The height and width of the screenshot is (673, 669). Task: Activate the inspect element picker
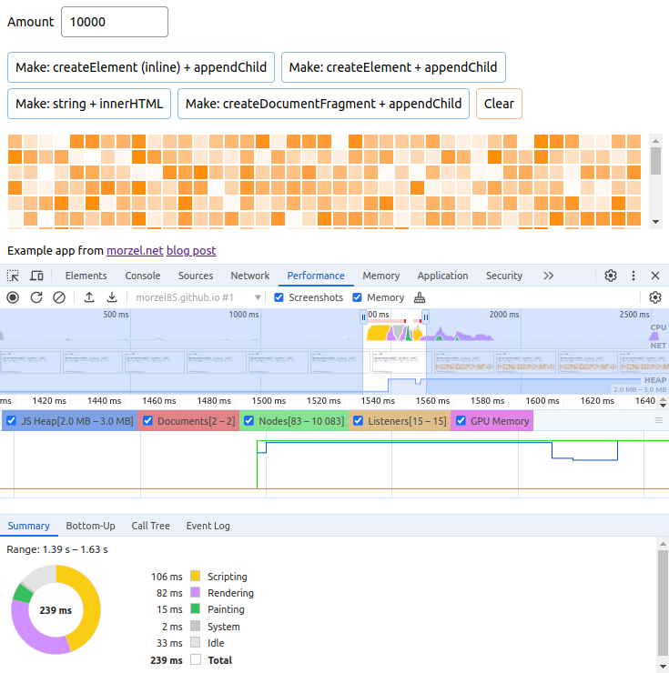[x=13, y=276]
